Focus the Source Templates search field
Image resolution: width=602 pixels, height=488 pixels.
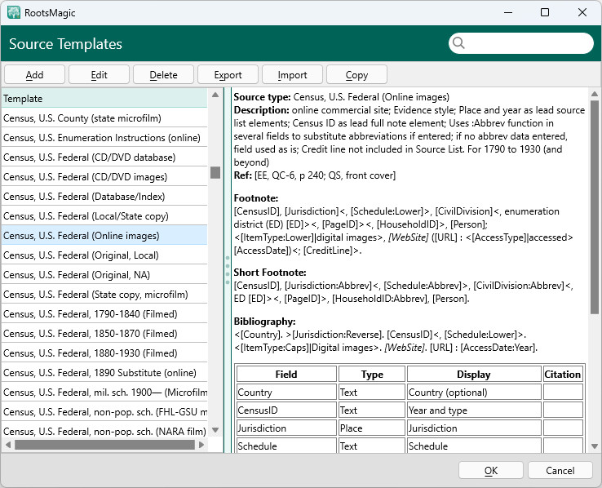tap(521, 43)
